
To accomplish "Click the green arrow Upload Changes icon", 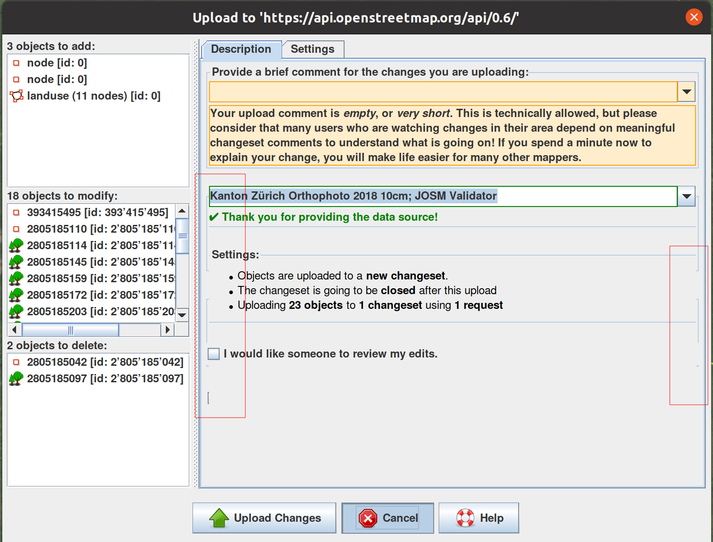I will (x=219, y=518).
